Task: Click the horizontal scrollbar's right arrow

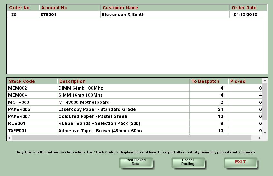Action: (259, 138)
